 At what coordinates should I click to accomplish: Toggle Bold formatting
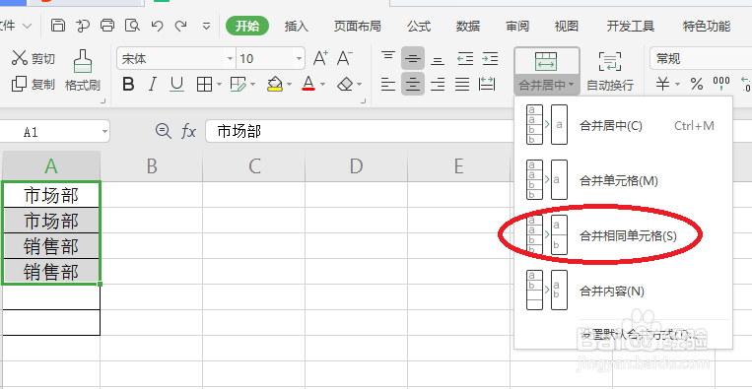(x=128, y=85)
